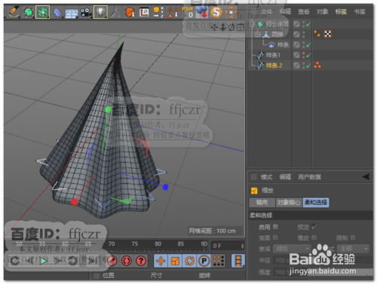Open the 用户数据 menu in attributes
The image size is (377, 284).
(309, 177)
